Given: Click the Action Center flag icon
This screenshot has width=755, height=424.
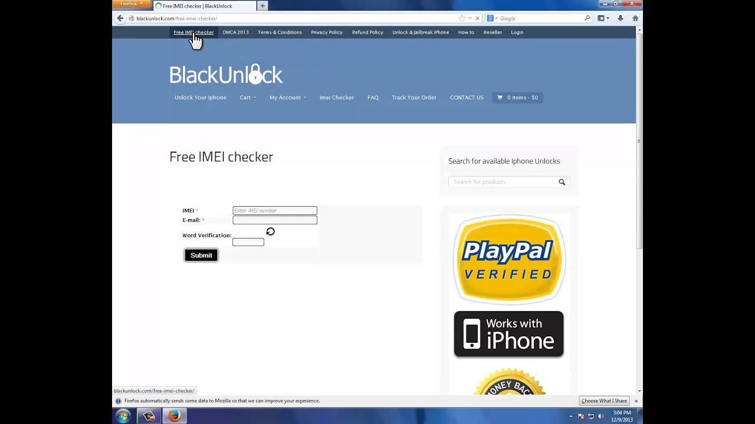Looking at the screenshot, I should pos(581,416).
